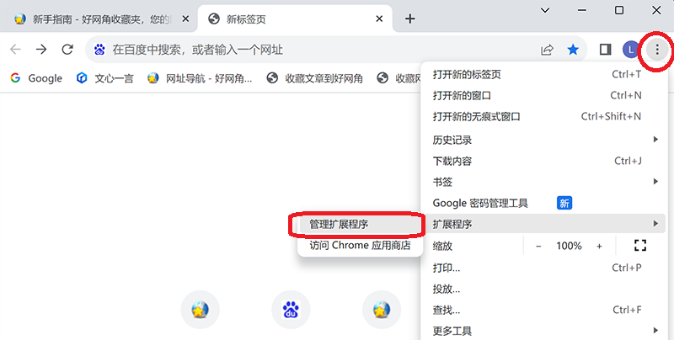The width and height of the screenshot is (674, 340).
Task: Open the three-dot Chrome menu button
Action: (x=657, y=50)
